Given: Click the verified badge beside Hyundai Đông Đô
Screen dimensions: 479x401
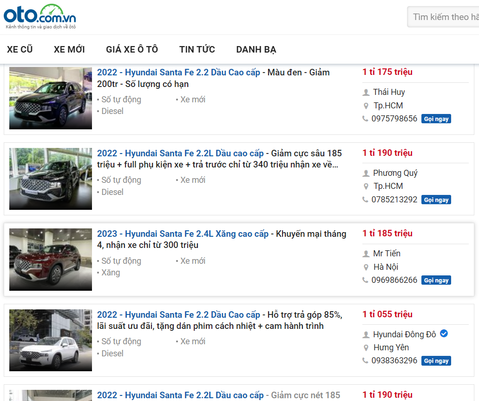Looking at the screenshot, I should 444,334.
